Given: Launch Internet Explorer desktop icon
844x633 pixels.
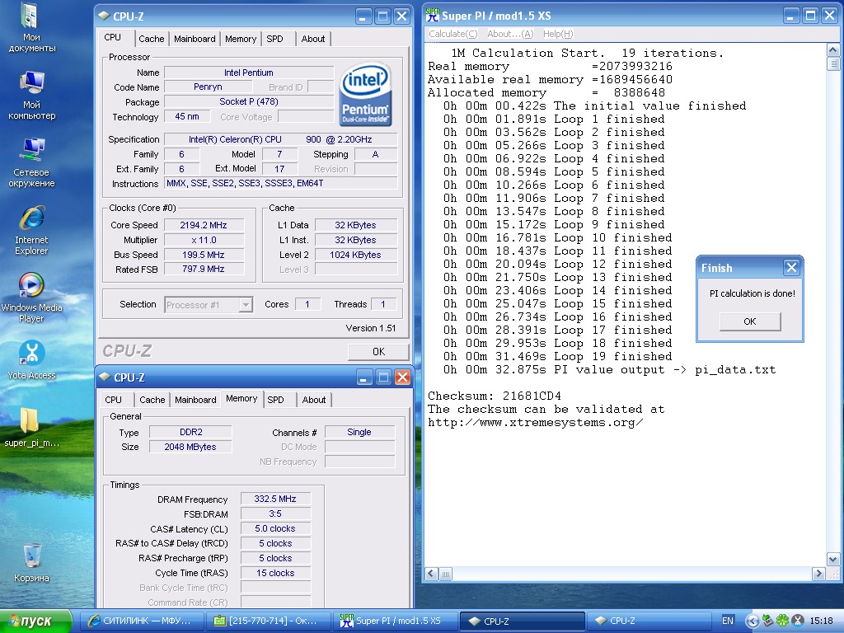Looking at the screenshot, I should [31, 231].
